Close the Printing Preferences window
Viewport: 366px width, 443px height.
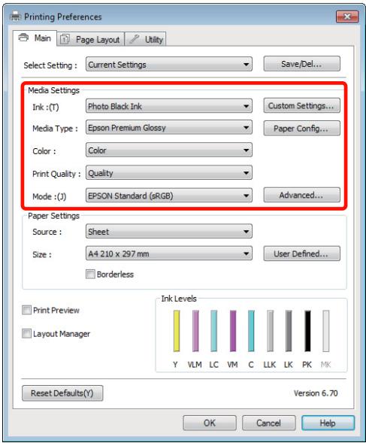347,17
